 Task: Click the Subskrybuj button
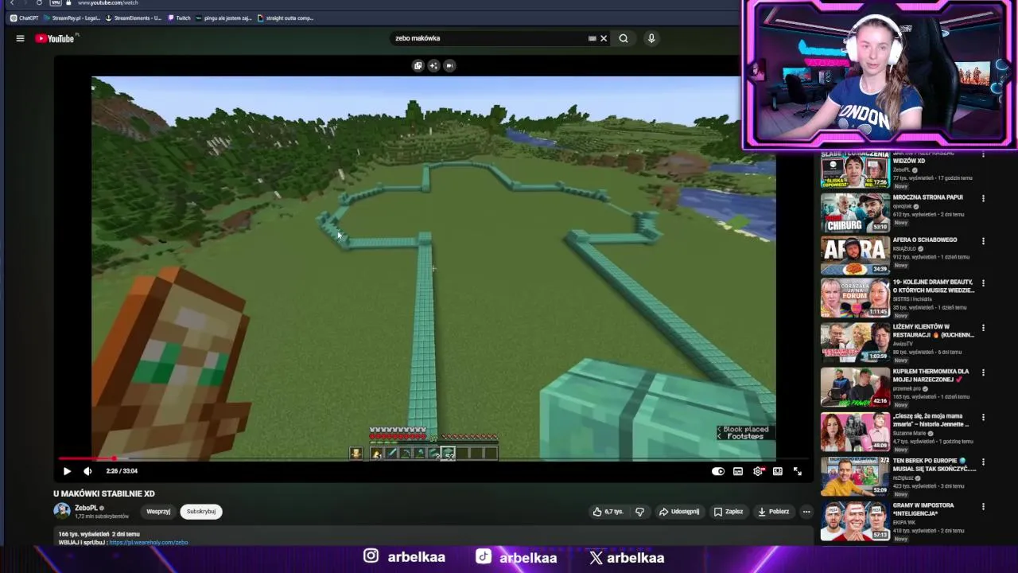click(x=201, y=512)
